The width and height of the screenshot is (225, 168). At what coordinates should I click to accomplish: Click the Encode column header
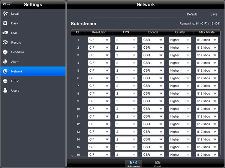pos(153,32)
